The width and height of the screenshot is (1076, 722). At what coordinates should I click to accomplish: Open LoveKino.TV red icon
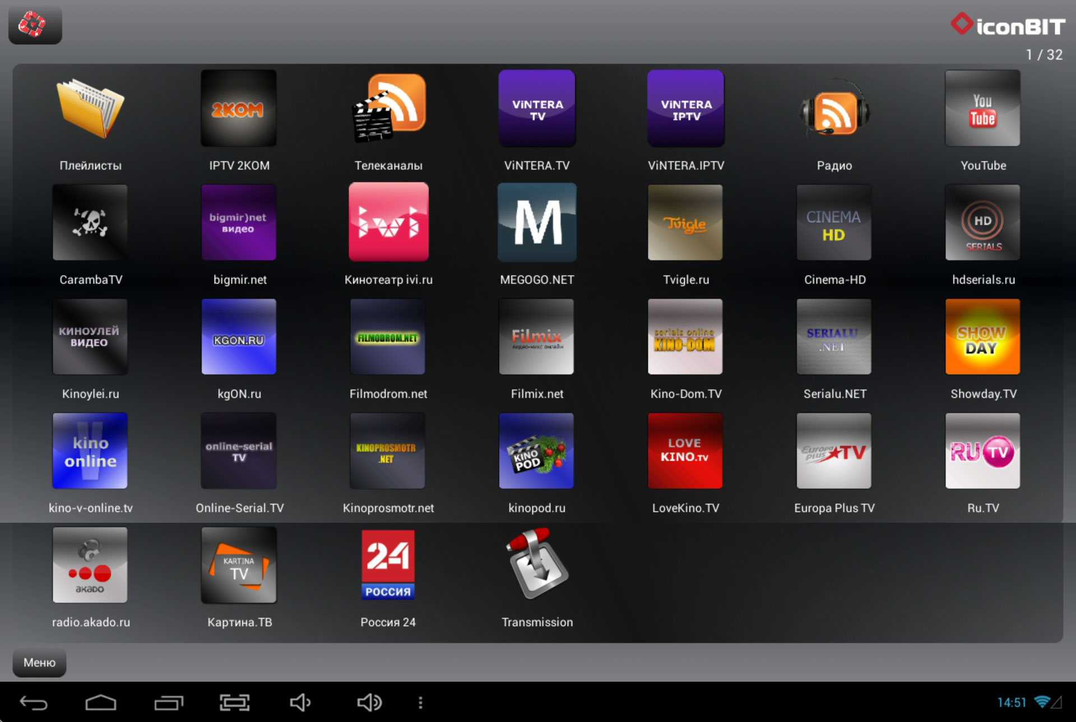click(685, 451)
